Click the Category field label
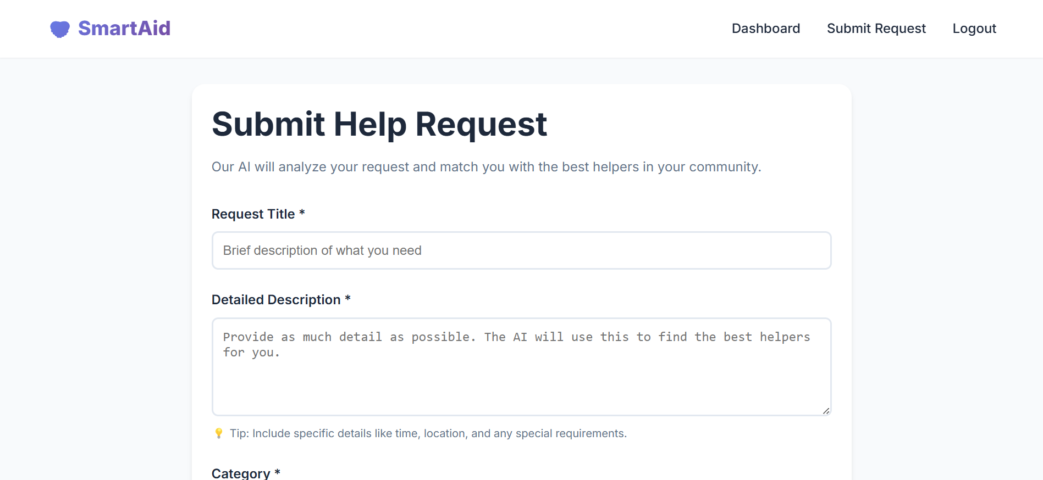 (241, 473)
